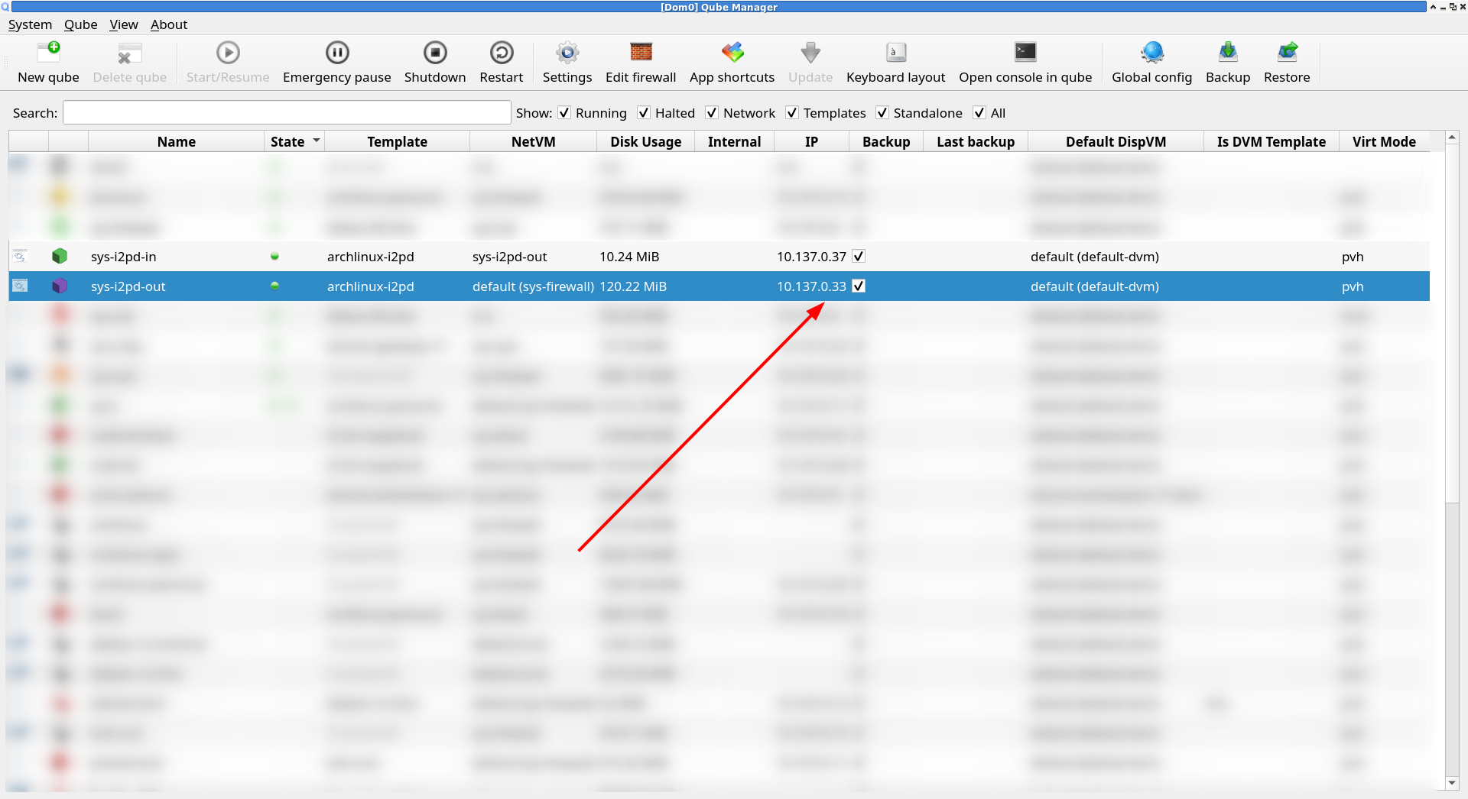Click the scrollbar down arrow
The width and height of the screenshot is (1468, 799).
[1452, 783]
